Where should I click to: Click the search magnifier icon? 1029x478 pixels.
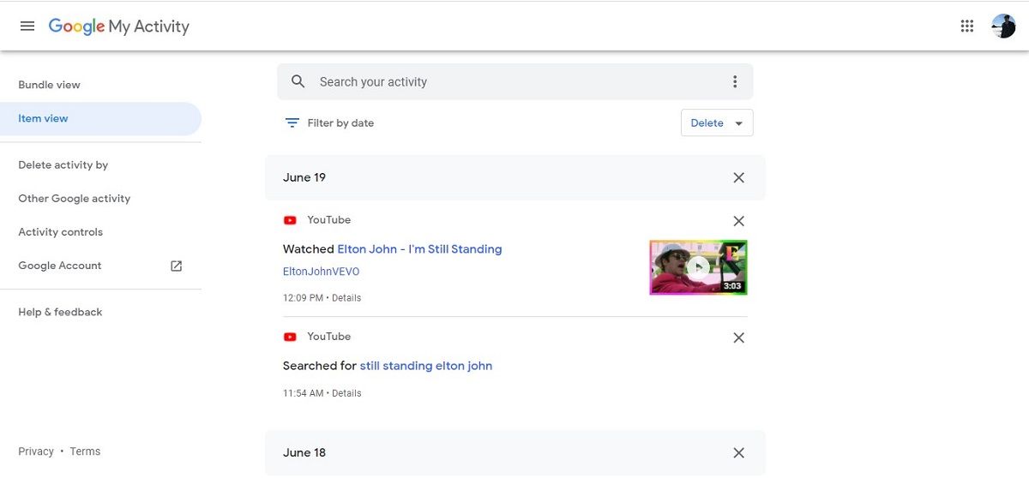coord(298,81)
